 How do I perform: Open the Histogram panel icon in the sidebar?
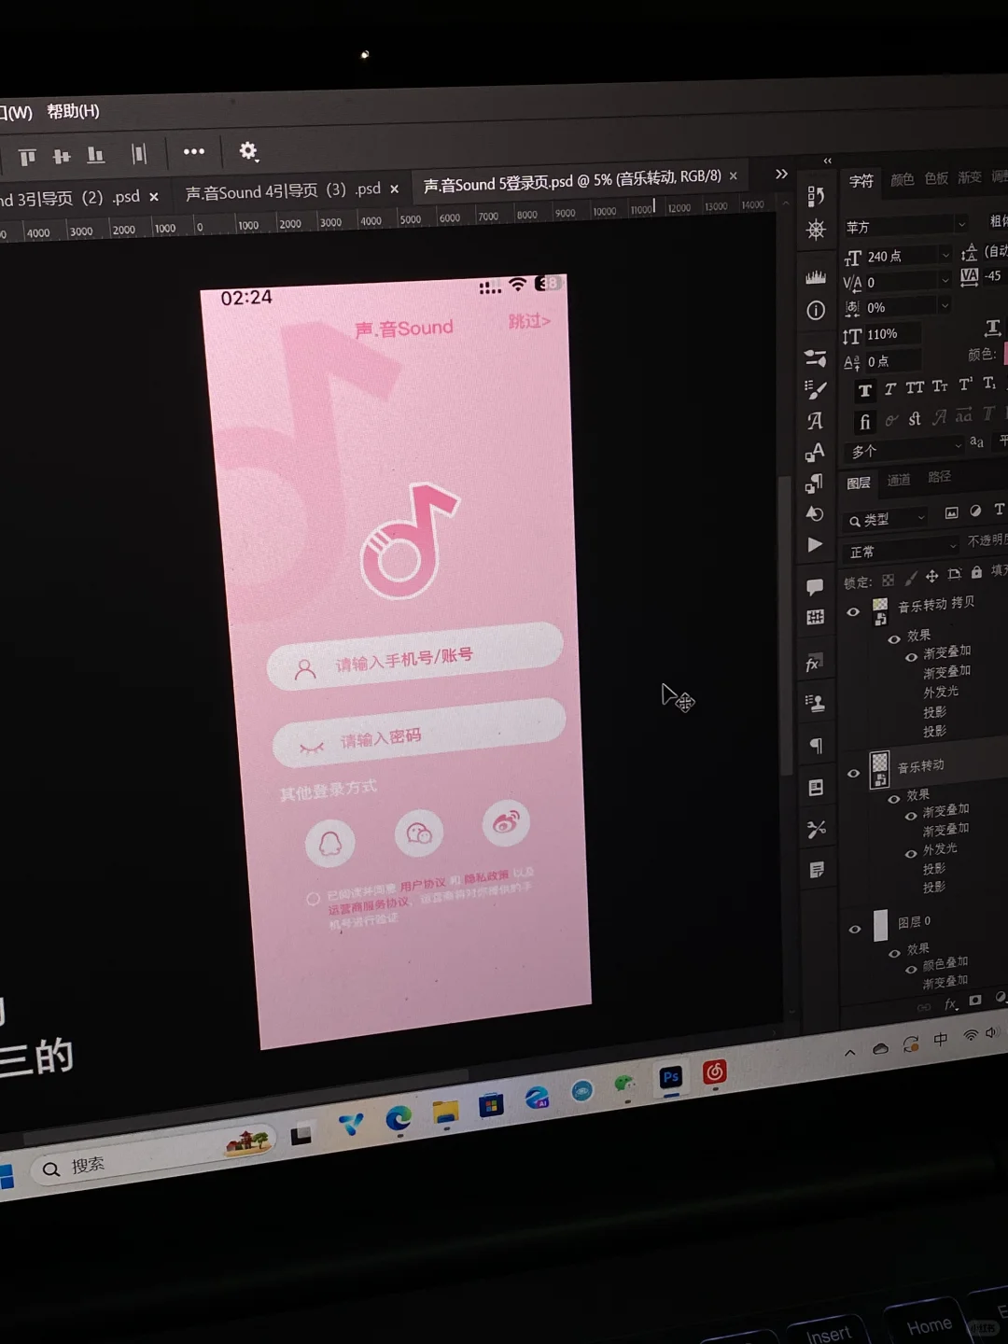click(x=817, y=276)
